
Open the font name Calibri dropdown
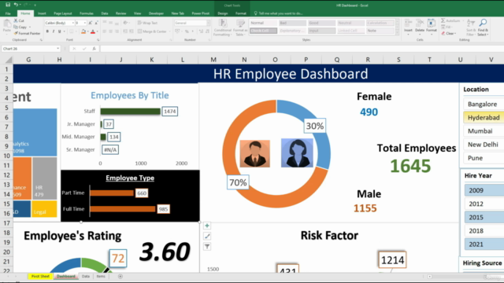(x=73, y=23)
